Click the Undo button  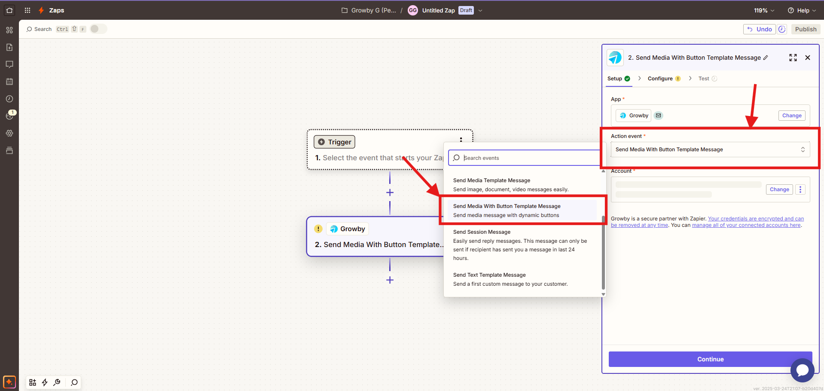[759, 29]
